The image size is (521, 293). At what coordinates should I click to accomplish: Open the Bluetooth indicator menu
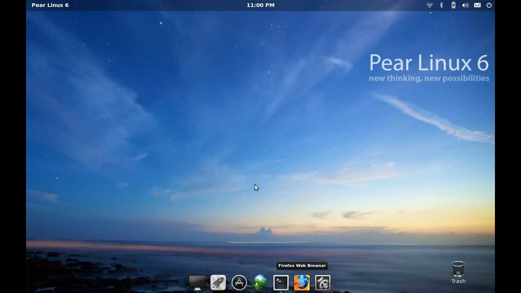[x=441, y=5]
